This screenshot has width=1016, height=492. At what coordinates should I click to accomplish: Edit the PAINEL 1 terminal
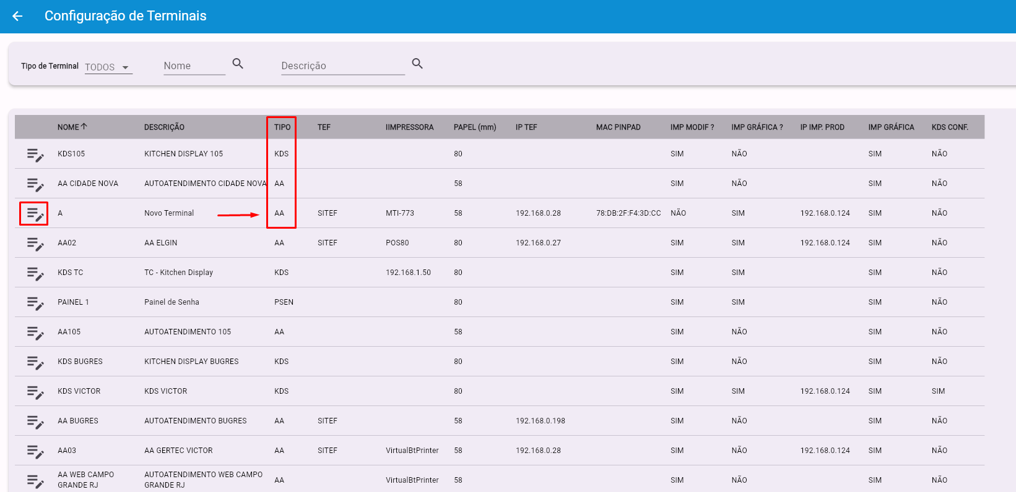(x=35, y=303)
